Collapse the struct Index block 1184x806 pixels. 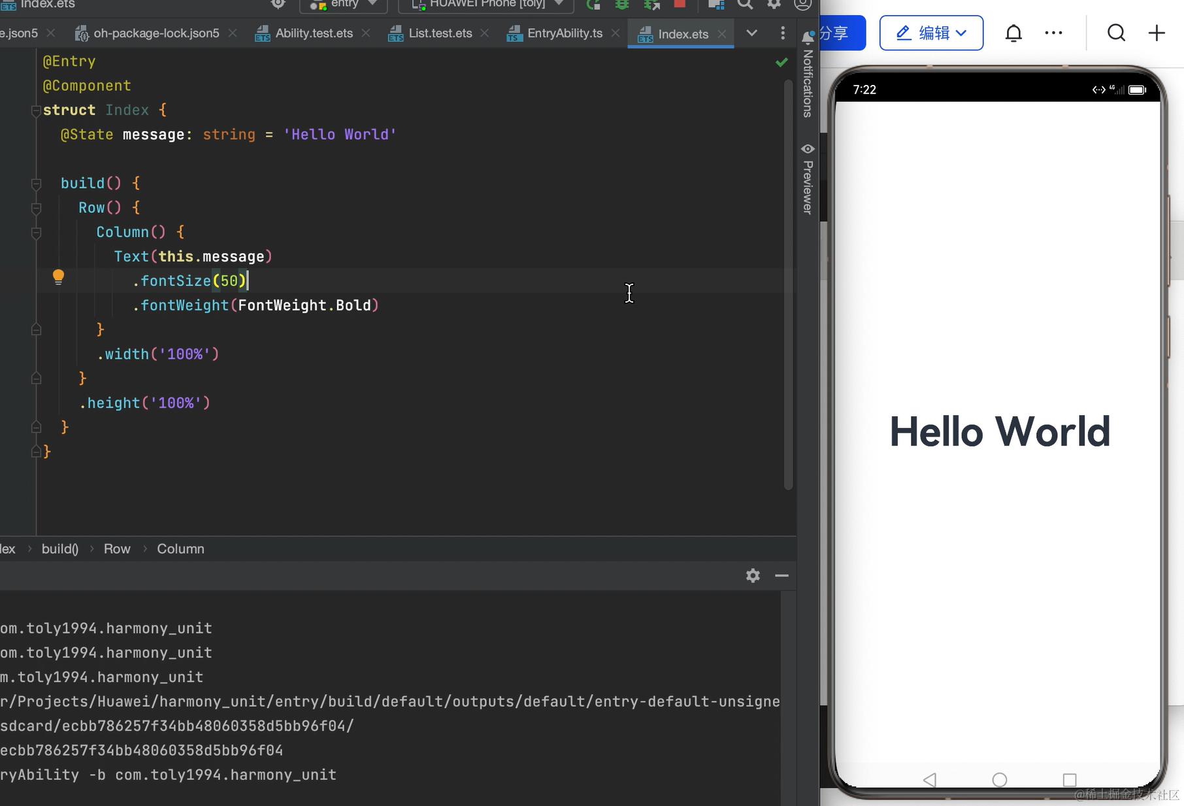click(x=36, y=110)
